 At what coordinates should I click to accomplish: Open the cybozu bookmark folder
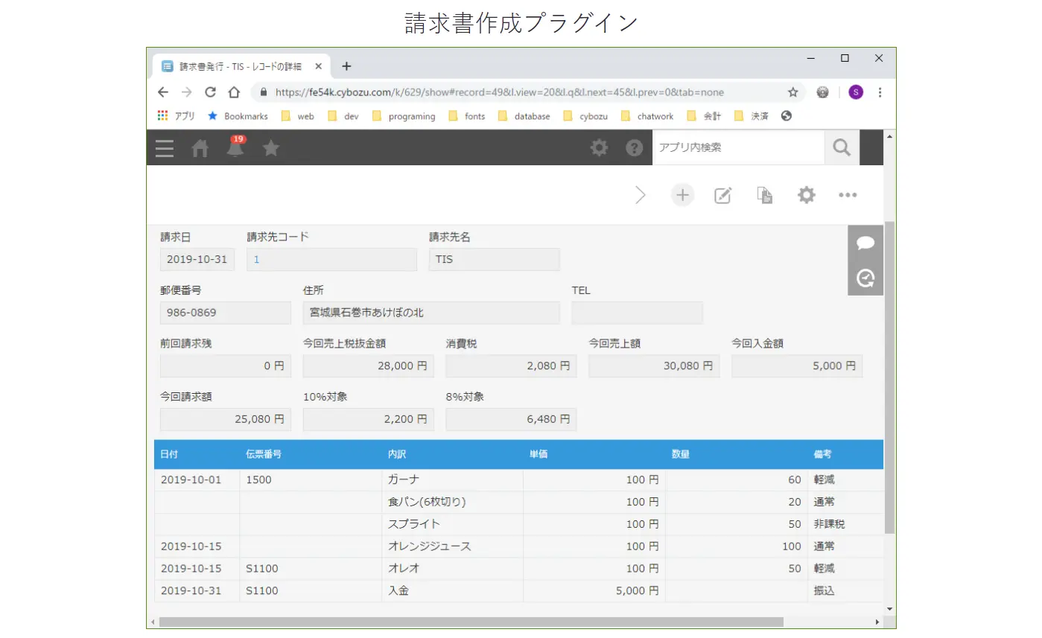click(586, 116)
